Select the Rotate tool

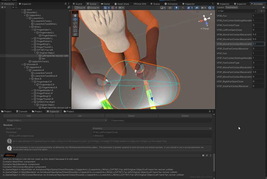pyautogui.click(x=75, y=23)
